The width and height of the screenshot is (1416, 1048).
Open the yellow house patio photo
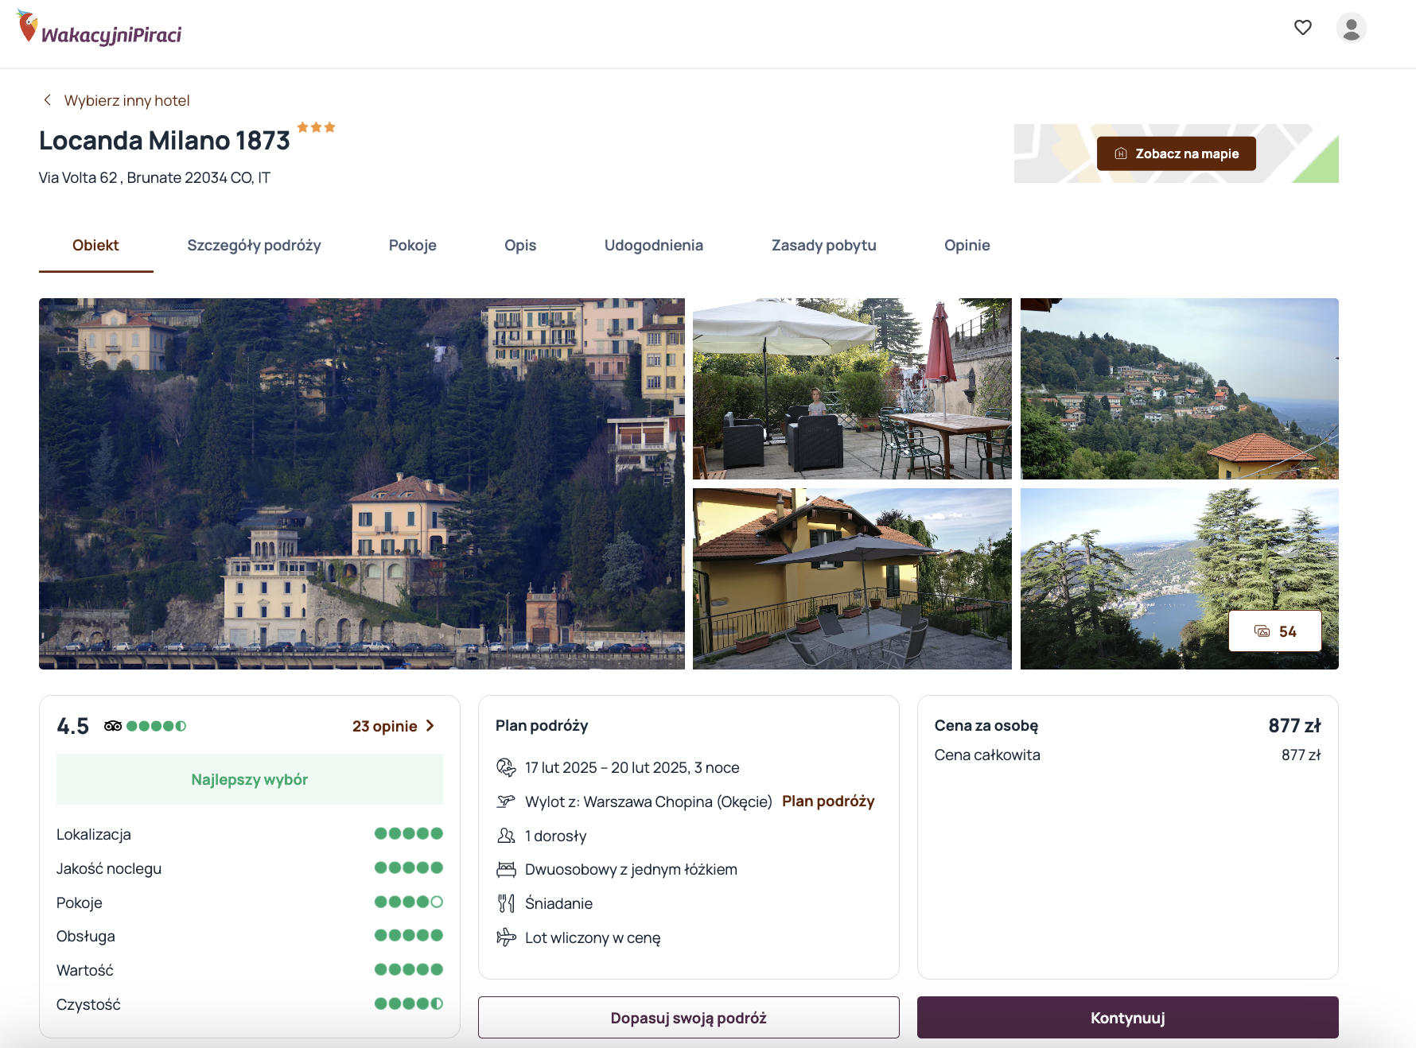(852, 579)
